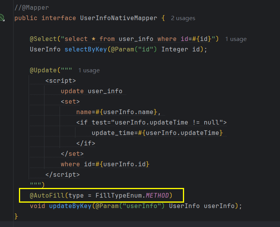Click the closing </if> tag

86,143
